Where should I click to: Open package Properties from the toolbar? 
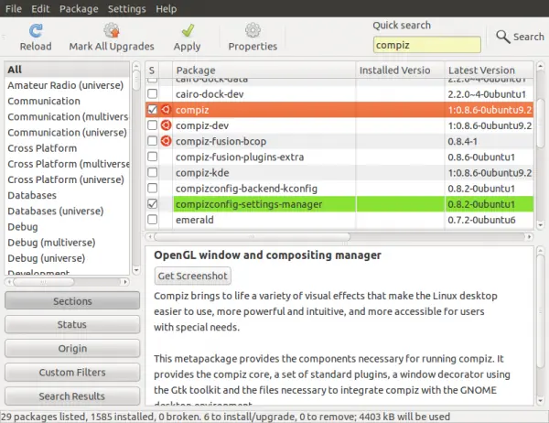point(253,38)
